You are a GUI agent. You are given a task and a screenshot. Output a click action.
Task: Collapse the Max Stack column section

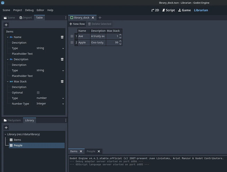click(x=8, y=82)
